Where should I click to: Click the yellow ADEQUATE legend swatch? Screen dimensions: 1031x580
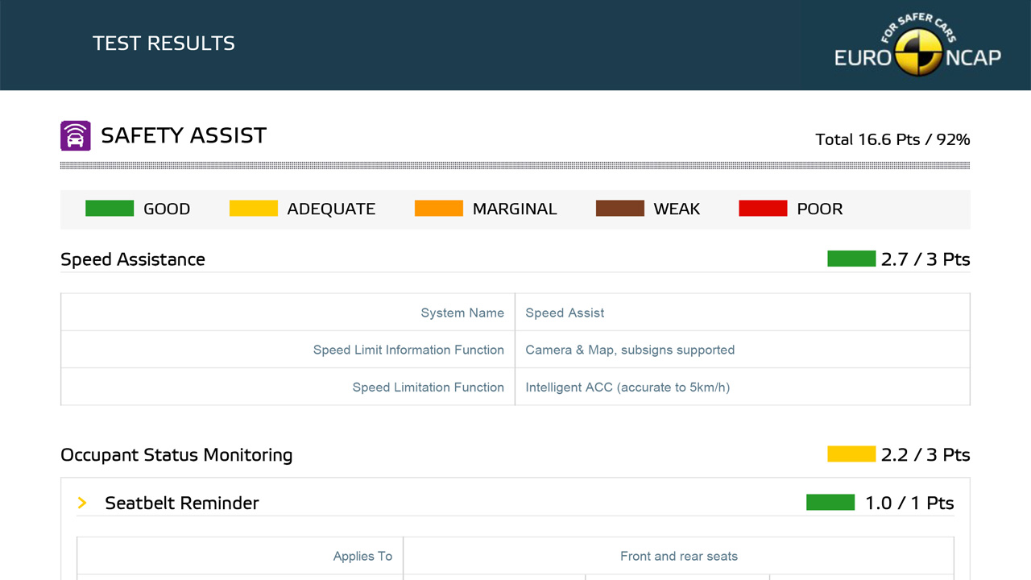[x=253, y=209]
